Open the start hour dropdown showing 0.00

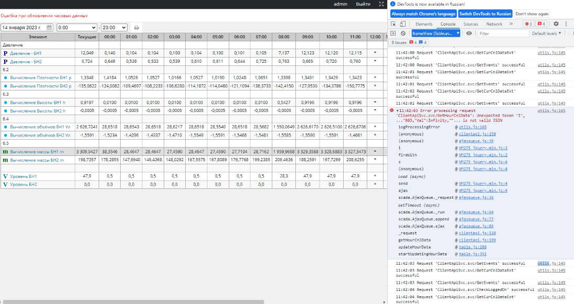point(77,27)
